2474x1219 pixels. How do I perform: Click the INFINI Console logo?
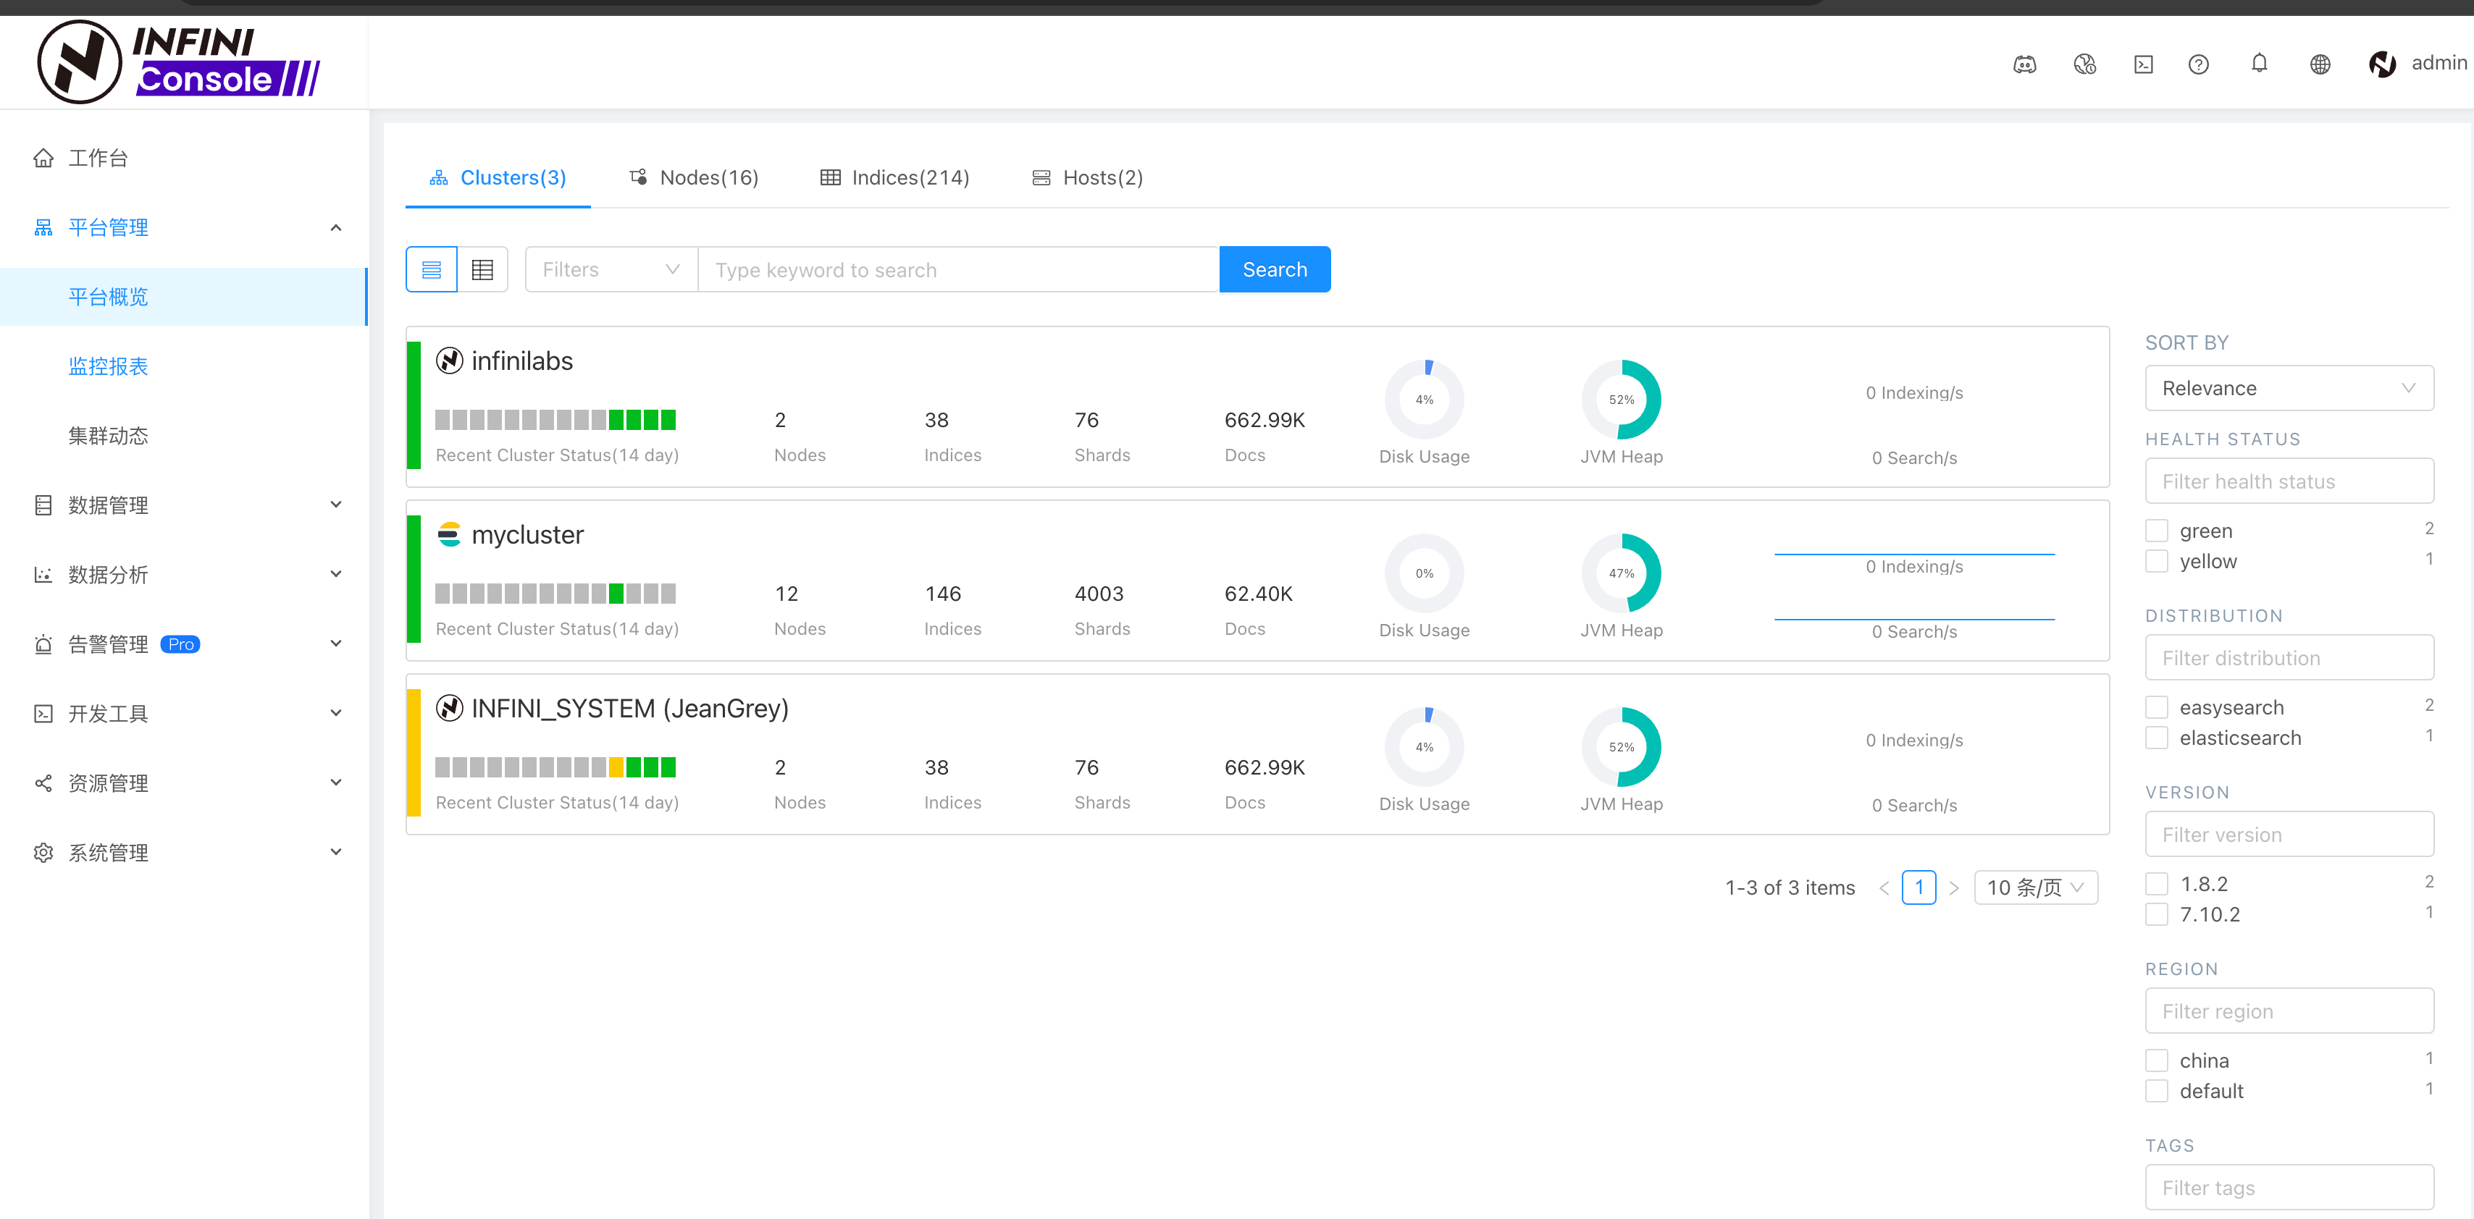tap(179, 62)
